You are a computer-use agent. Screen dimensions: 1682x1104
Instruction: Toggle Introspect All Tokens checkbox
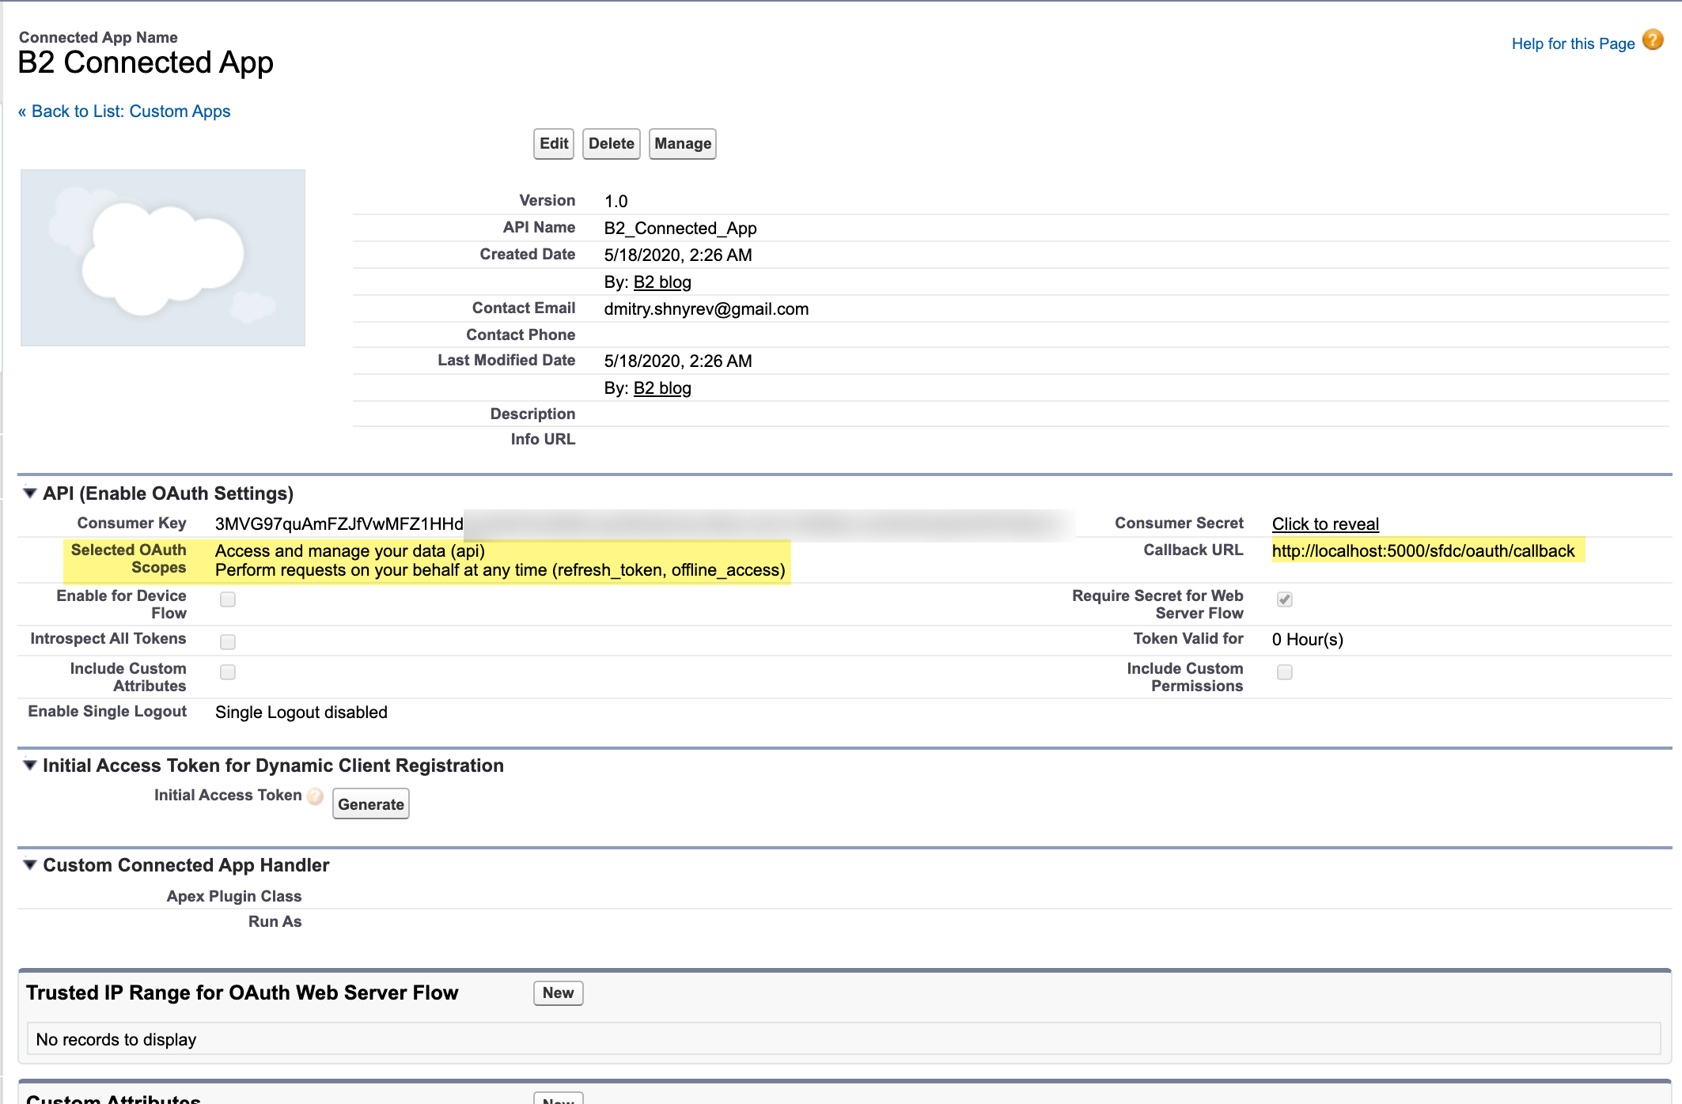[x=228, y=641]
